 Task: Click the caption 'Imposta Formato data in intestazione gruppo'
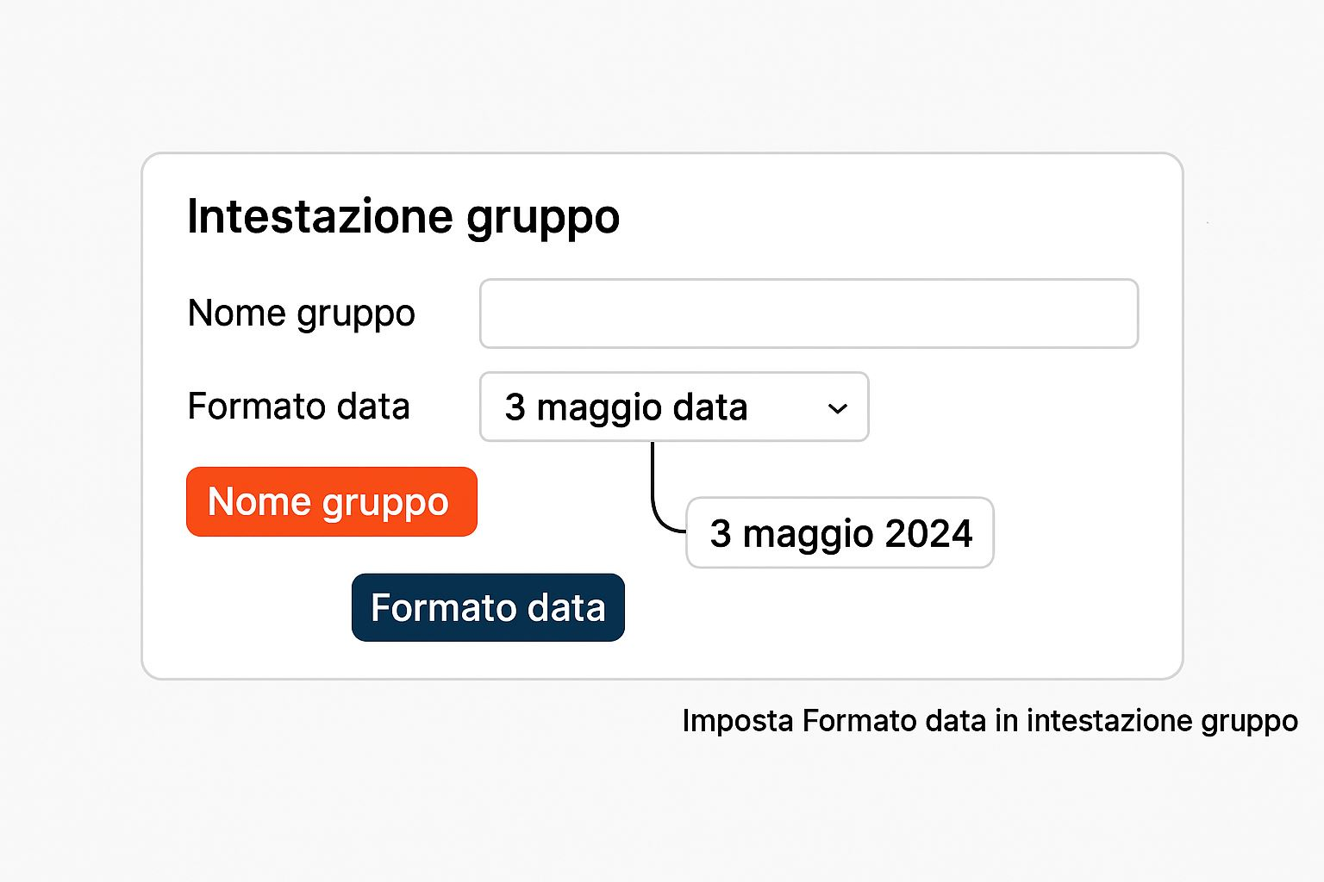click(990, 720)
